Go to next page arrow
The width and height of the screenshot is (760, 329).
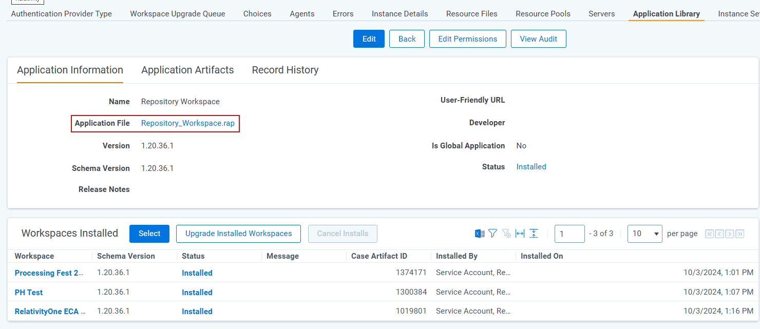tap(730, 234)
